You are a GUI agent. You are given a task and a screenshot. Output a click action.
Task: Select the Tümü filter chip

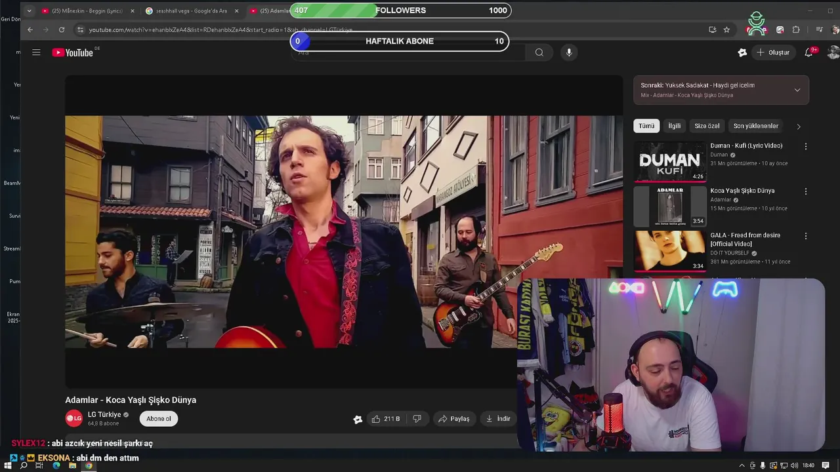646,126
